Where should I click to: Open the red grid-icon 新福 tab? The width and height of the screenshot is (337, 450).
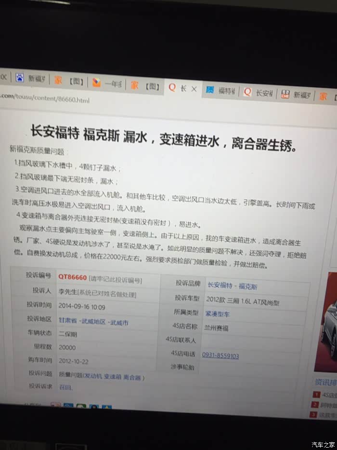coord(296,95)
